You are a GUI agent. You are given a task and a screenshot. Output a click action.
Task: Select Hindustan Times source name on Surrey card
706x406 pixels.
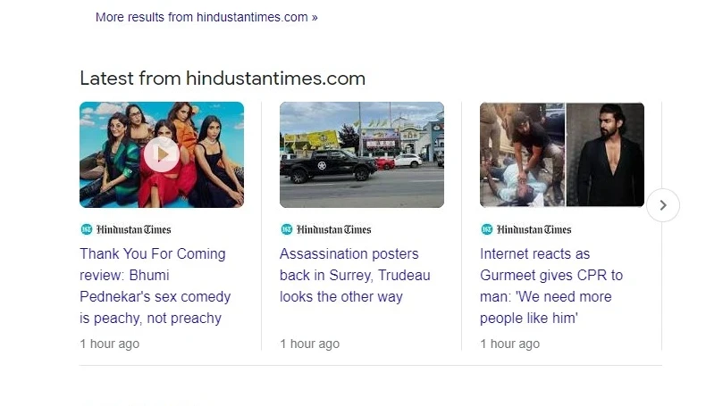coord(333,229)
